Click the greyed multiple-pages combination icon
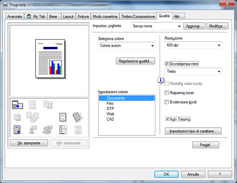 [x=32, y=117]
